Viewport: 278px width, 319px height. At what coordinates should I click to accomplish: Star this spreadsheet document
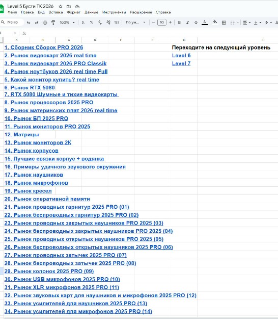61,7
